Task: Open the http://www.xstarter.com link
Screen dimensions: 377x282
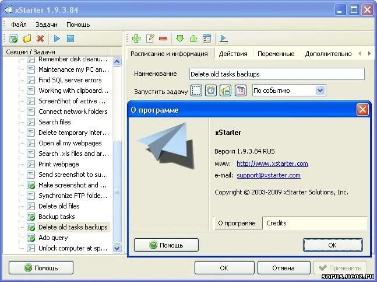Action: coord(272,163)
